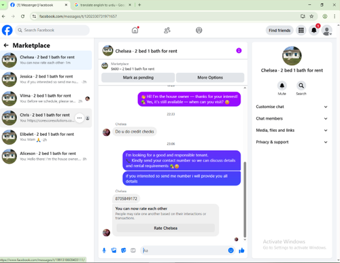Switch to Messenger Facebook tab

click(x=39, y=5)
